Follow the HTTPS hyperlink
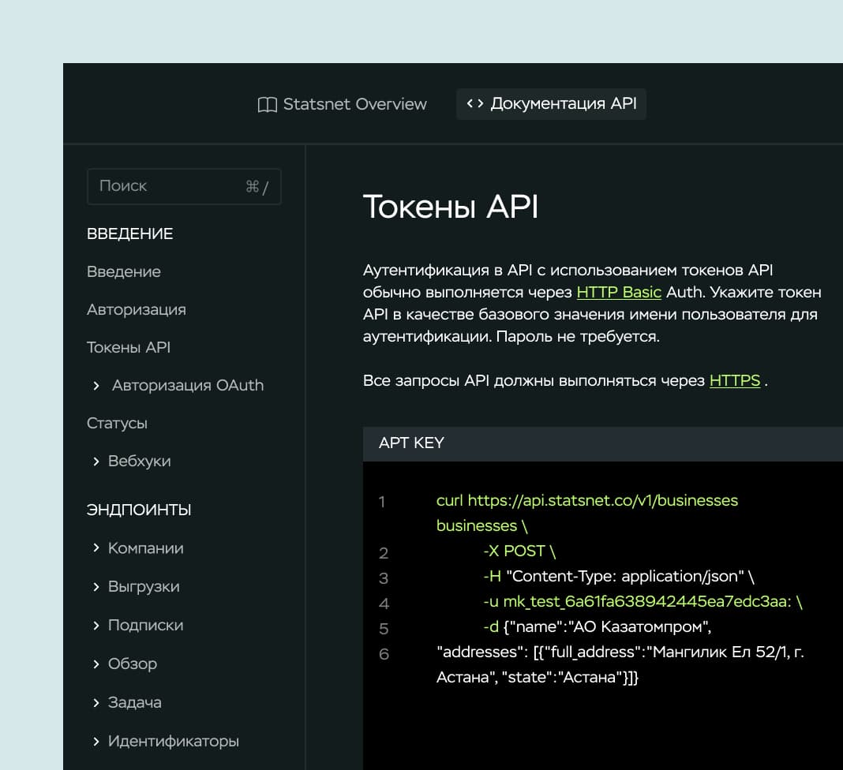This screenshot has height=770, width=843. pos(734,381)
